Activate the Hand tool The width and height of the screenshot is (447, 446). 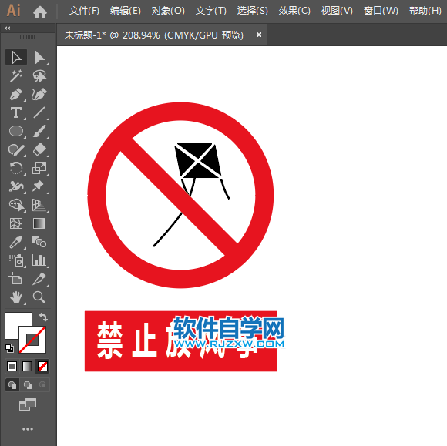pyautogui.click(x=16, y=297)
